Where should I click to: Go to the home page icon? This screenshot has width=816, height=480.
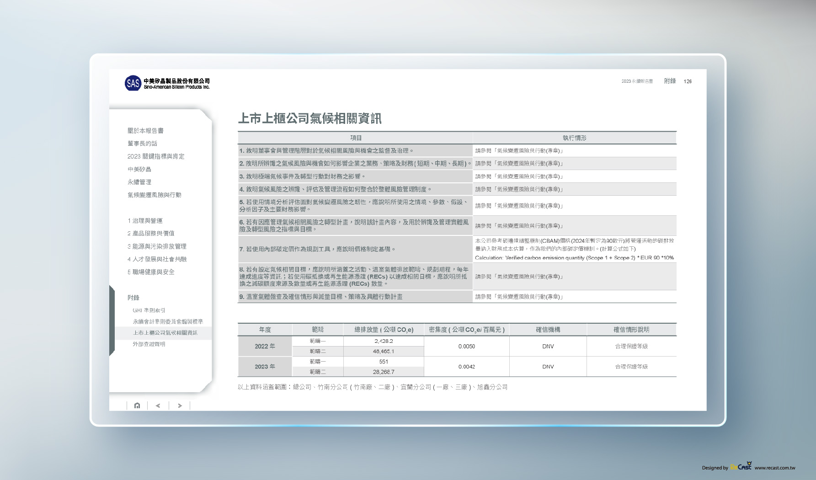[137, 405]
